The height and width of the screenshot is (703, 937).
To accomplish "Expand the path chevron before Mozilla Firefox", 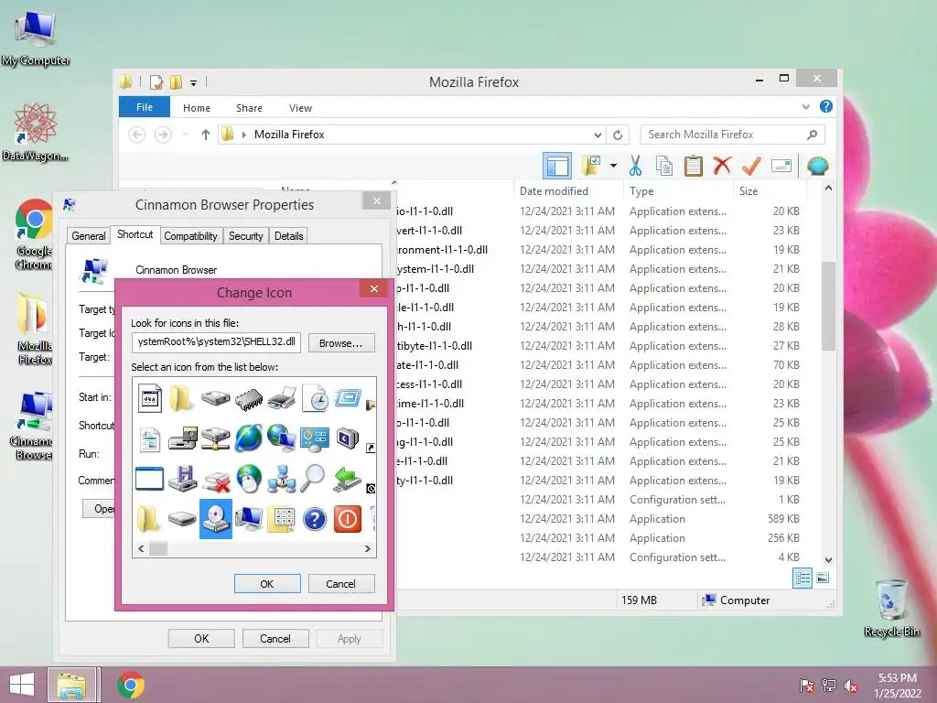I will (243, 135).
